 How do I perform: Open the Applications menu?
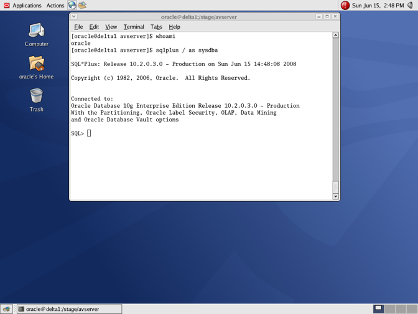pyautogui.click(x=27, y=6)
